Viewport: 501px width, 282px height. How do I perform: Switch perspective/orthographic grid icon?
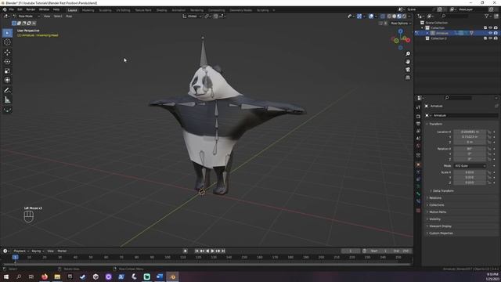[408, 78]
